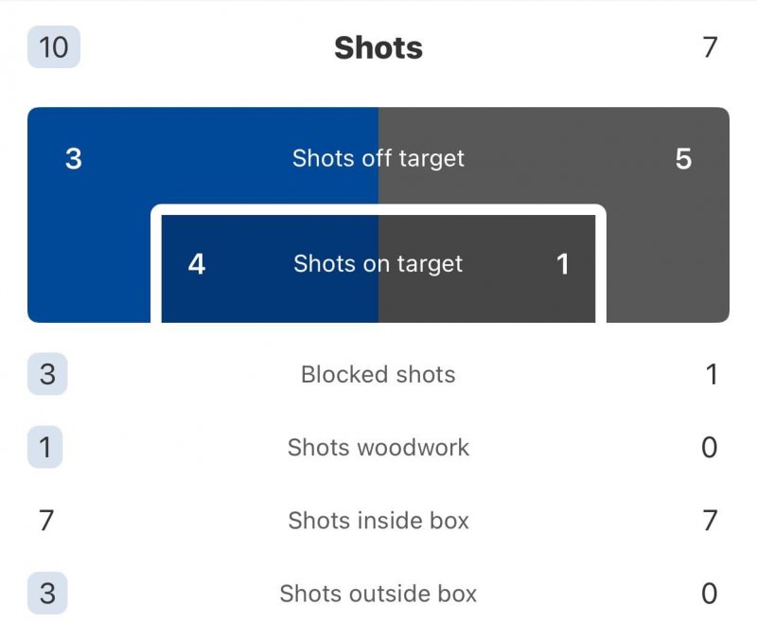Open the Shots inside box stat row
This screenshot has width=757, height=623.
click(x=378, y=520)
